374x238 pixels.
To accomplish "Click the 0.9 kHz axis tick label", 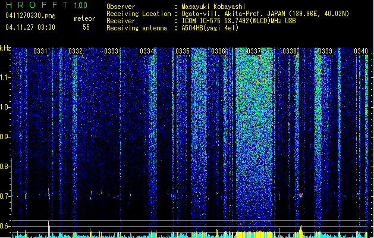I will coord(5,137).
